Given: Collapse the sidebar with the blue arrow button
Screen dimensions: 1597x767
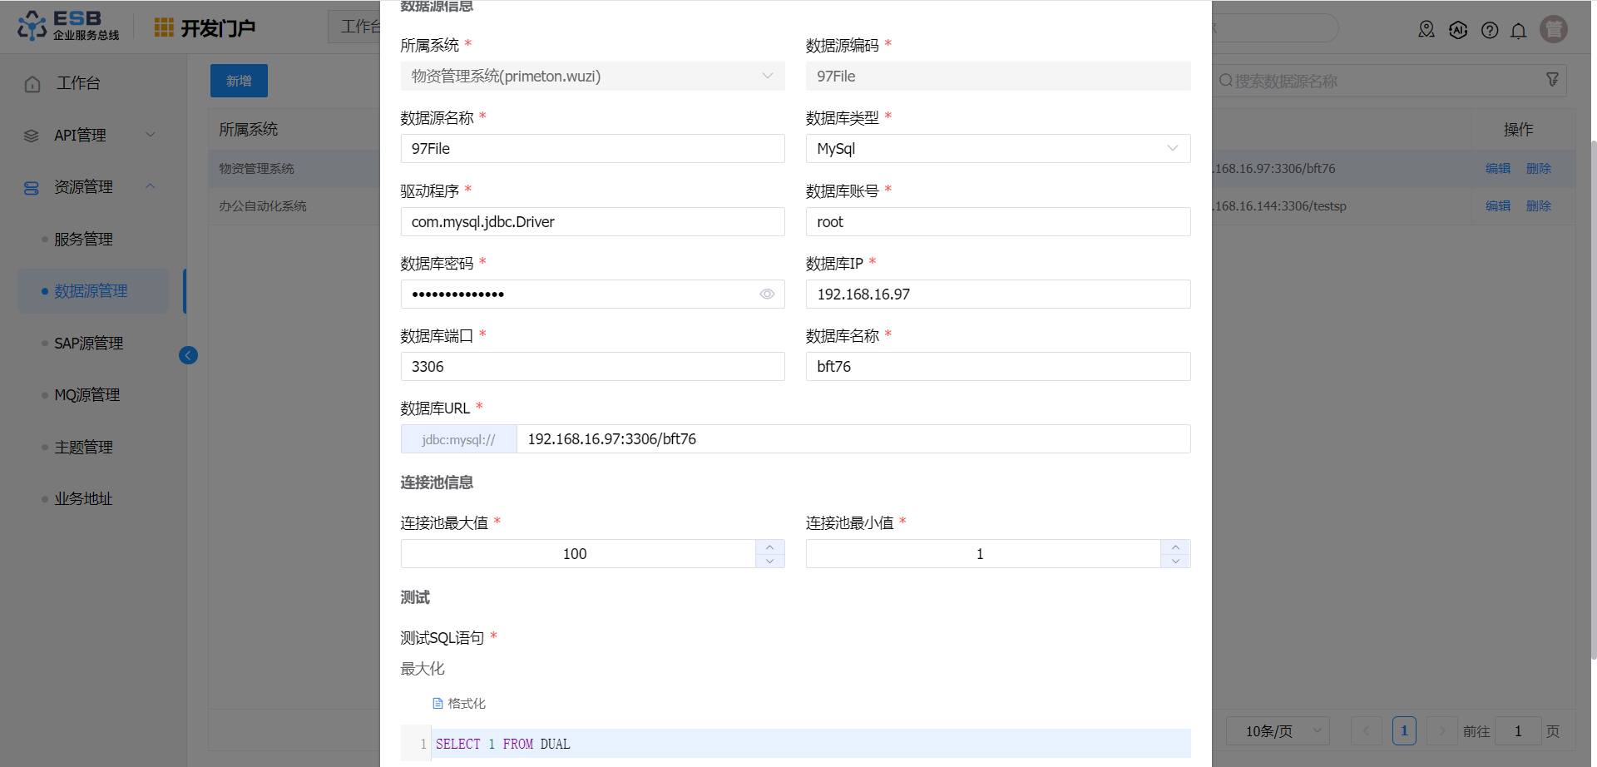Looking at the screenshot, I should 189,355.
